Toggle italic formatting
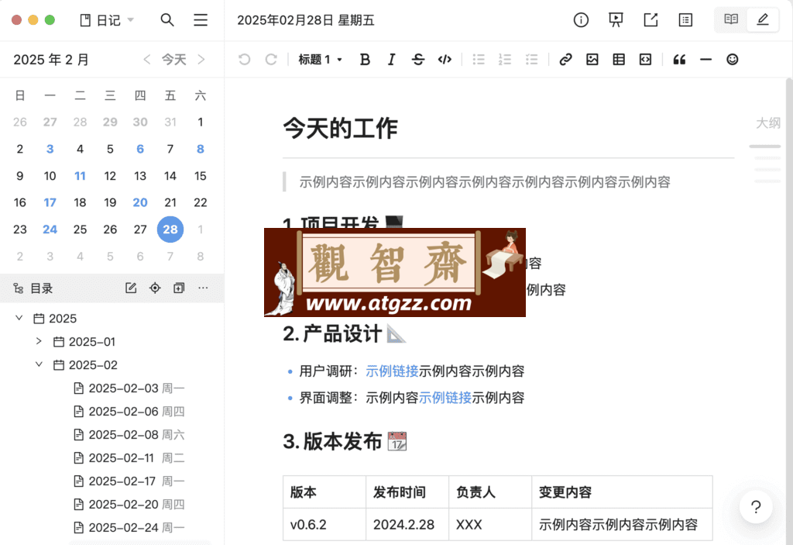 391,59
